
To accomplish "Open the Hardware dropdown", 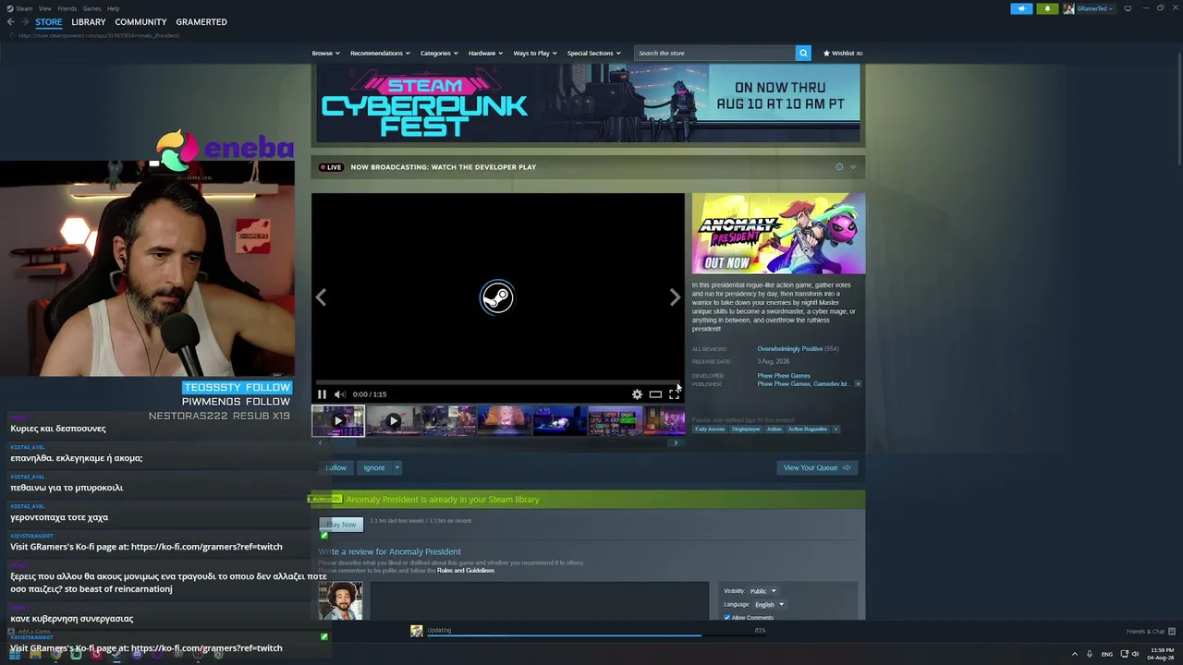I will [485, 54].
